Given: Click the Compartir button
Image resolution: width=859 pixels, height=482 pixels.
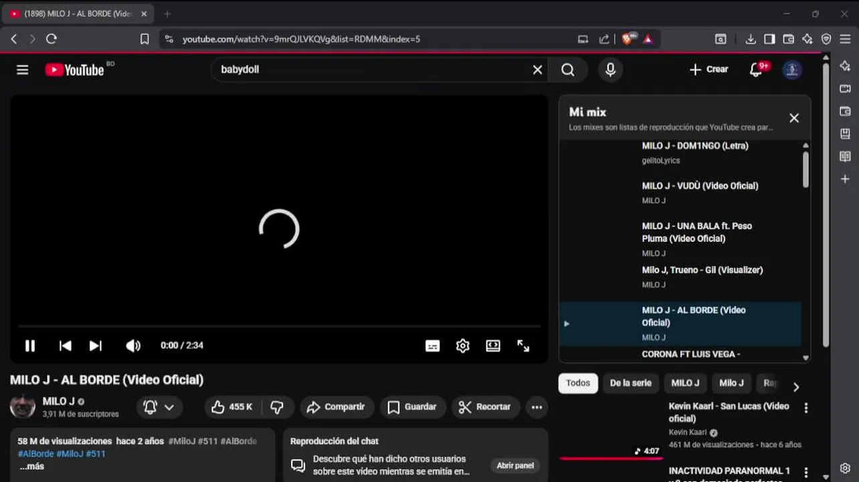Looking at the screenshot, I should (336, 407).
